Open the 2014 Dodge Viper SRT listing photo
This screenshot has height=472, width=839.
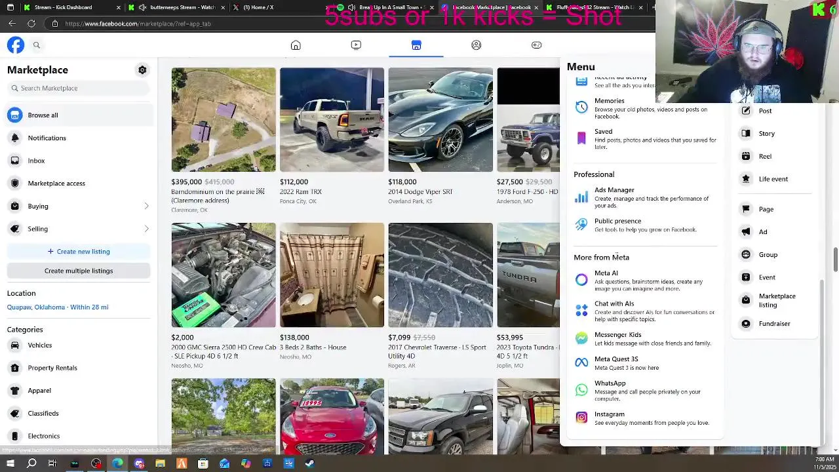440,119
